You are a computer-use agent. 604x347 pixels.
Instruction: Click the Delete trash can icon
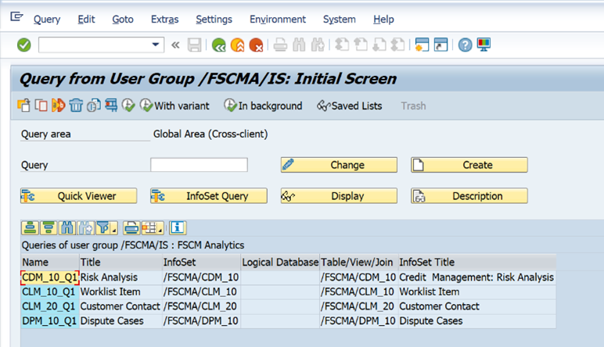(76, 106)
